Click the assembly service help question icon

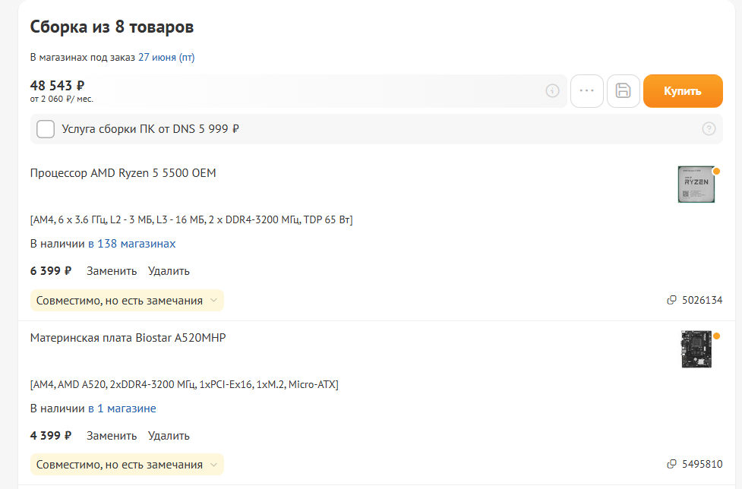[x=709, y=129]
